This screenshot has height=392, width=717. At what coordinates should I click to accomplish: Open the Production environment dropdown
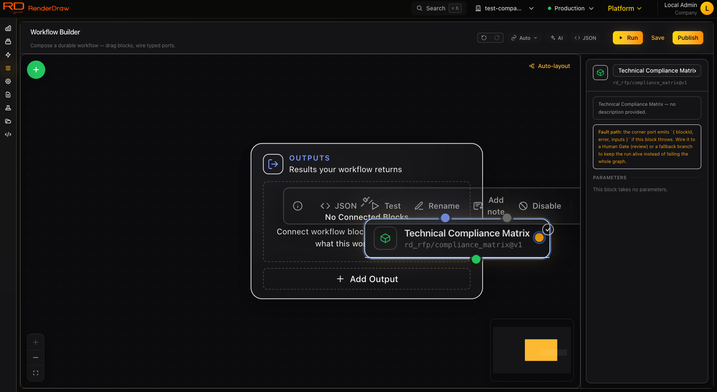pos(571,8)
